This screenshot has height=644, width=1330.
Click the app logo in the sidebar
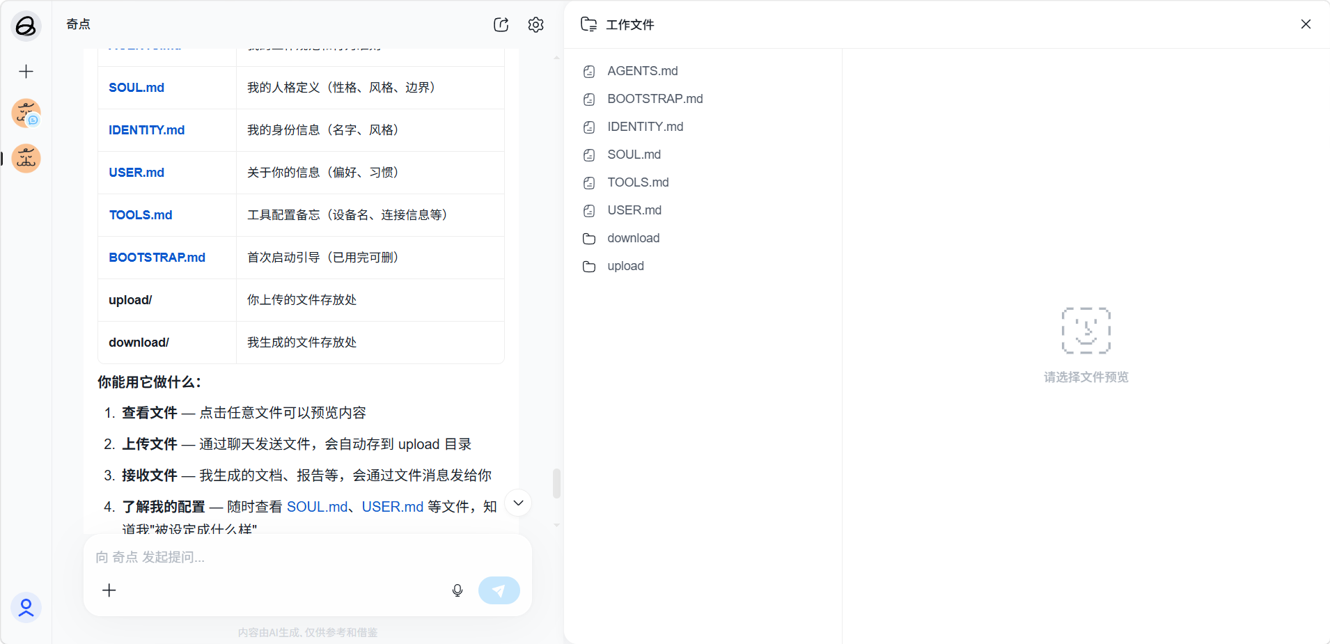coord(26,26)
